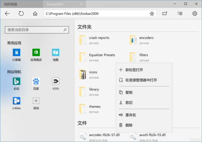Open the list selection mode icon

tap(180, 14)
